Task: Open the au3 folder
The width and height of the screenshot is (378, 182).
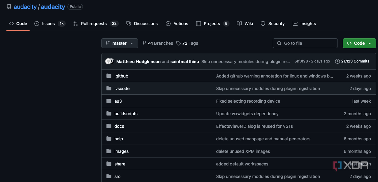Action: click(118, 101)
